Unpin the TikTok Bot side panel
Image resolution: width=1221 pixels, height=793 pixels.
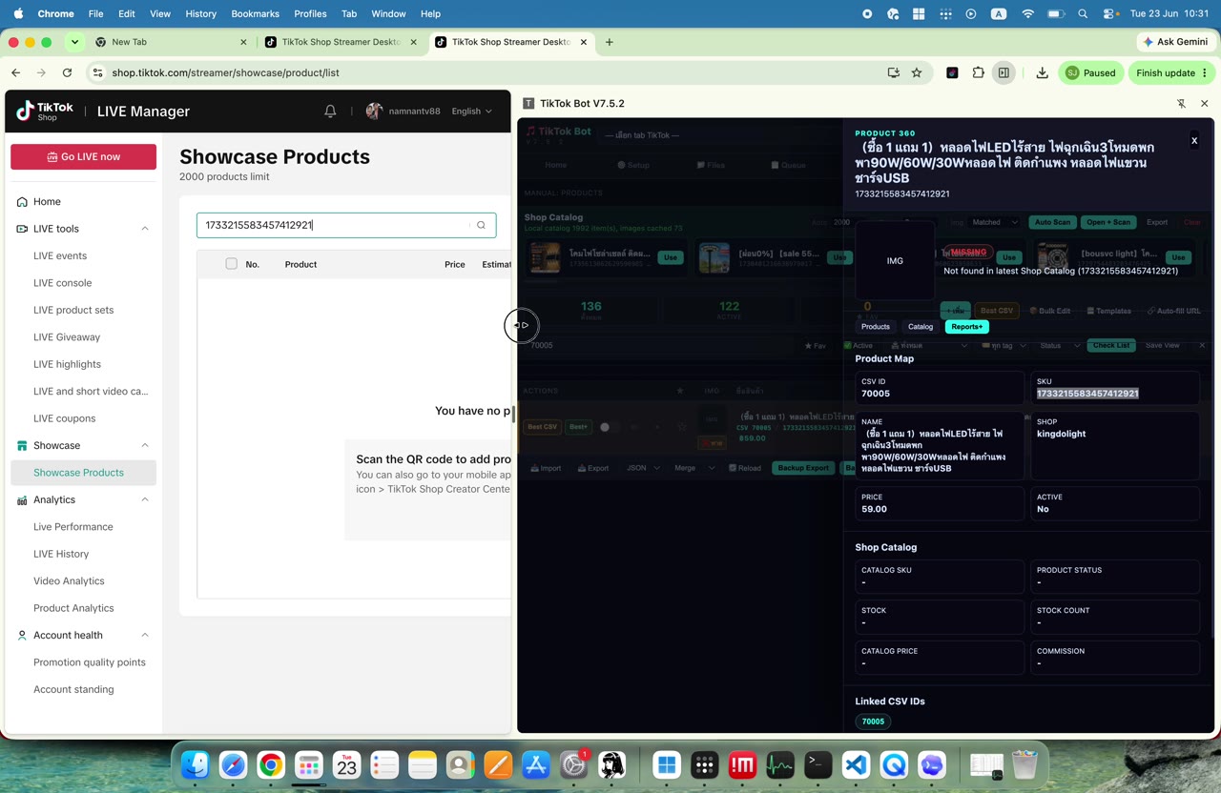[1181, 103]
